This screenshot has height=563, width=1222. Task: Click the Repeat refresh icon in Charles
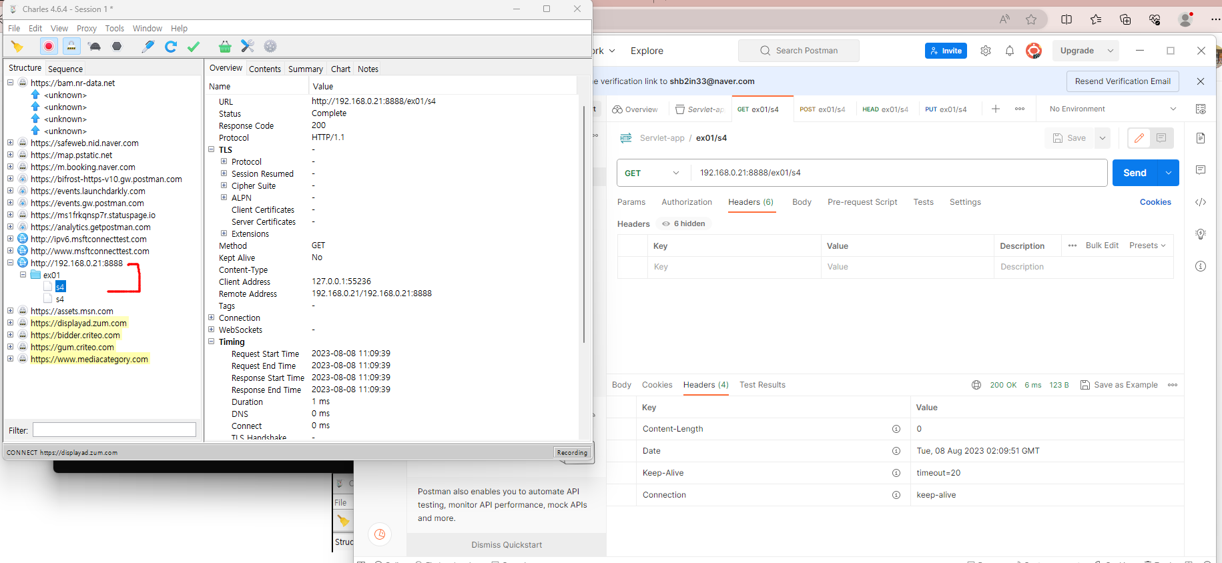click(171, 46)
